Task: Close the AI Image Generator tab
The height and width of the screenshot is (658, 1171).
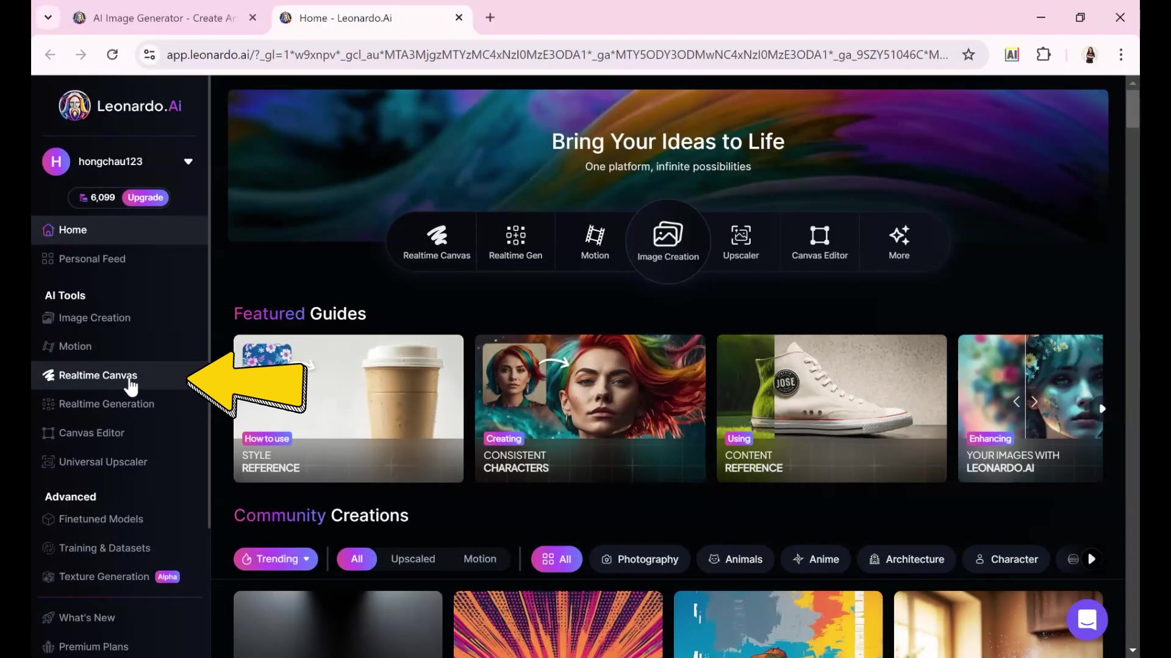Action: [252, 18]
